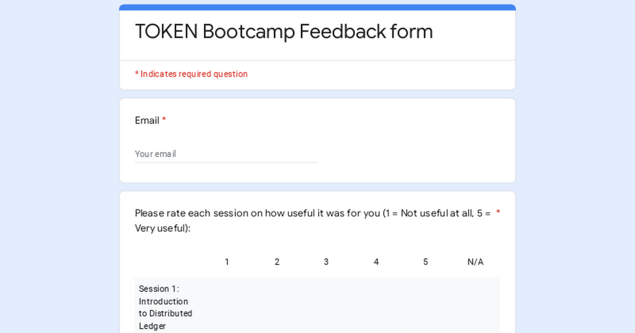Click the session rating question text
This screenshot has height=333, width=635.
[x=313, y=221]
